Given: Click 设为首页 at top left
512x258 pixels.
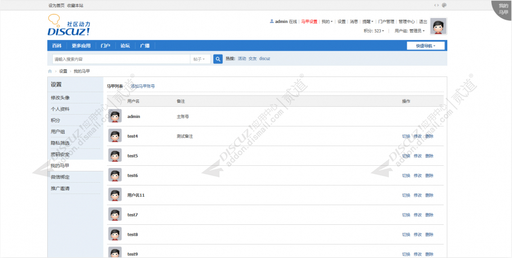Looking at the screenshot, I should [56, 6].
